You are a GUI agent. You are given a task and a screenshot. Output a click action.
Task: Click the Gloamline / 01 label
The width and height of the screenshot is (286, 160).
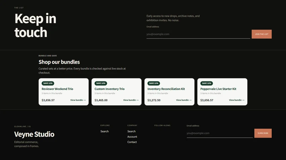click(23, 127)
